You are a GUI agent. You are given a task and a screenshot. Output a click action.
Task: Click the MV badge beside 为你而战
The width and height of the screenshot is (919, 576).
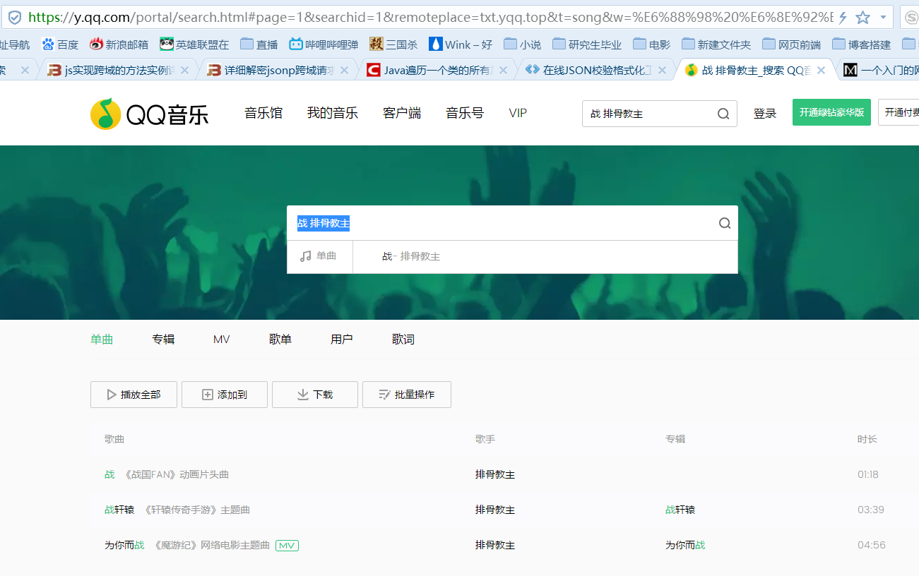click(x=287, y=546)
